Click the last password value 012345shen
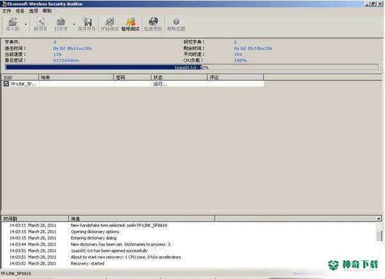Screen dimensions: 385x279 coord(66,60)
